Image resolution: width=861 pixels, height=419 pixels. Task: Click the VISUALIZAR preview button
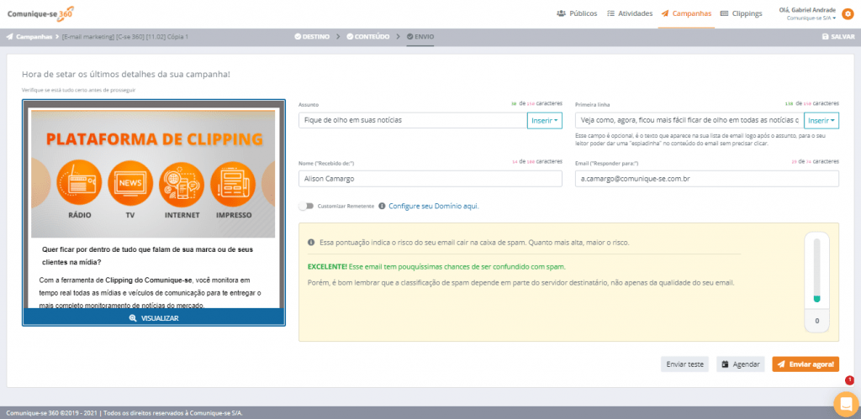point(154,317)
